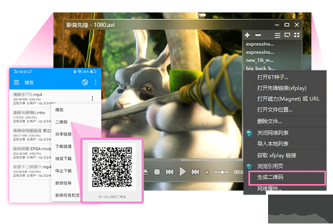Switch playlist to grid thumbnail view
Image resolution: width=333 pixels, height=224 pixels.
pos(297,35)
